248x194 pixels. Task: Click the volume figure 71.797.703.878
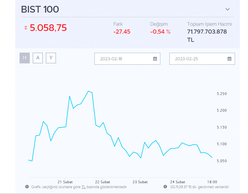pyautogui.click(x=207, y=32)
